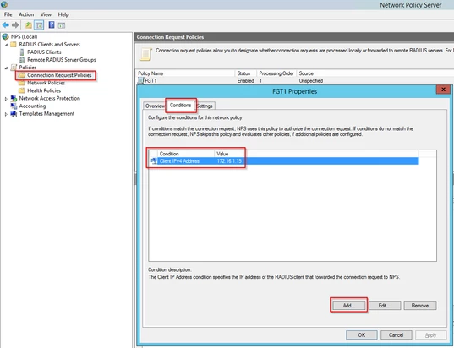Open the File menu
The width and height of the screenshot is (454, 348).
(8, 14)
